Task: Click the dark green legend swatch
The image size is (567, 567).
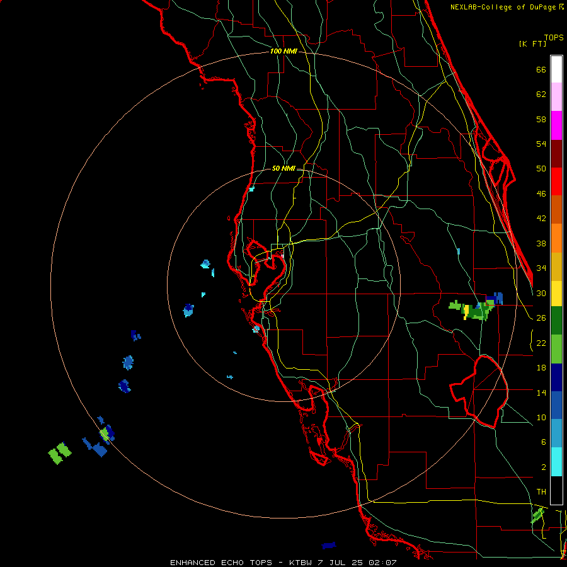Action: [x=556, y=321]
